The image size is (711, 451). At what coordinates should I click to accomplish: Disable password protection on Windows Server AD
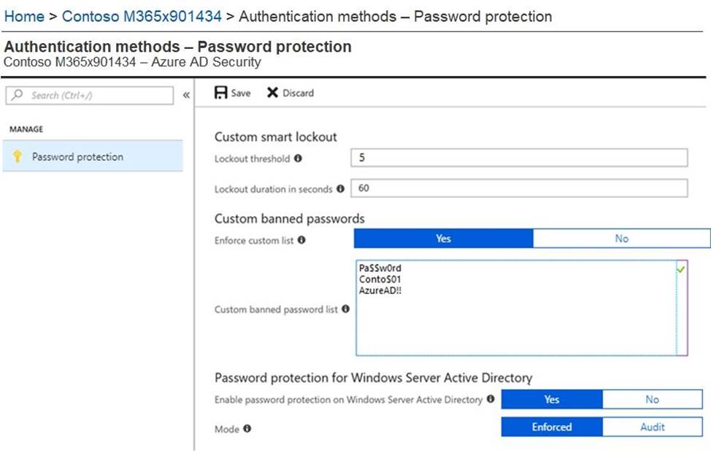pos(652,399)
